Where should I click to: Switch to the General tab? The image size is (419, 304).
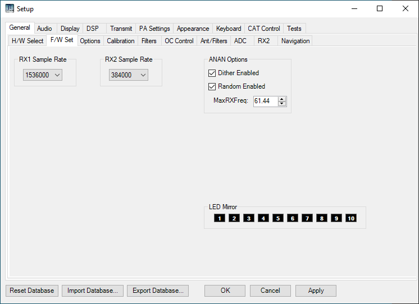pos(20,27)
